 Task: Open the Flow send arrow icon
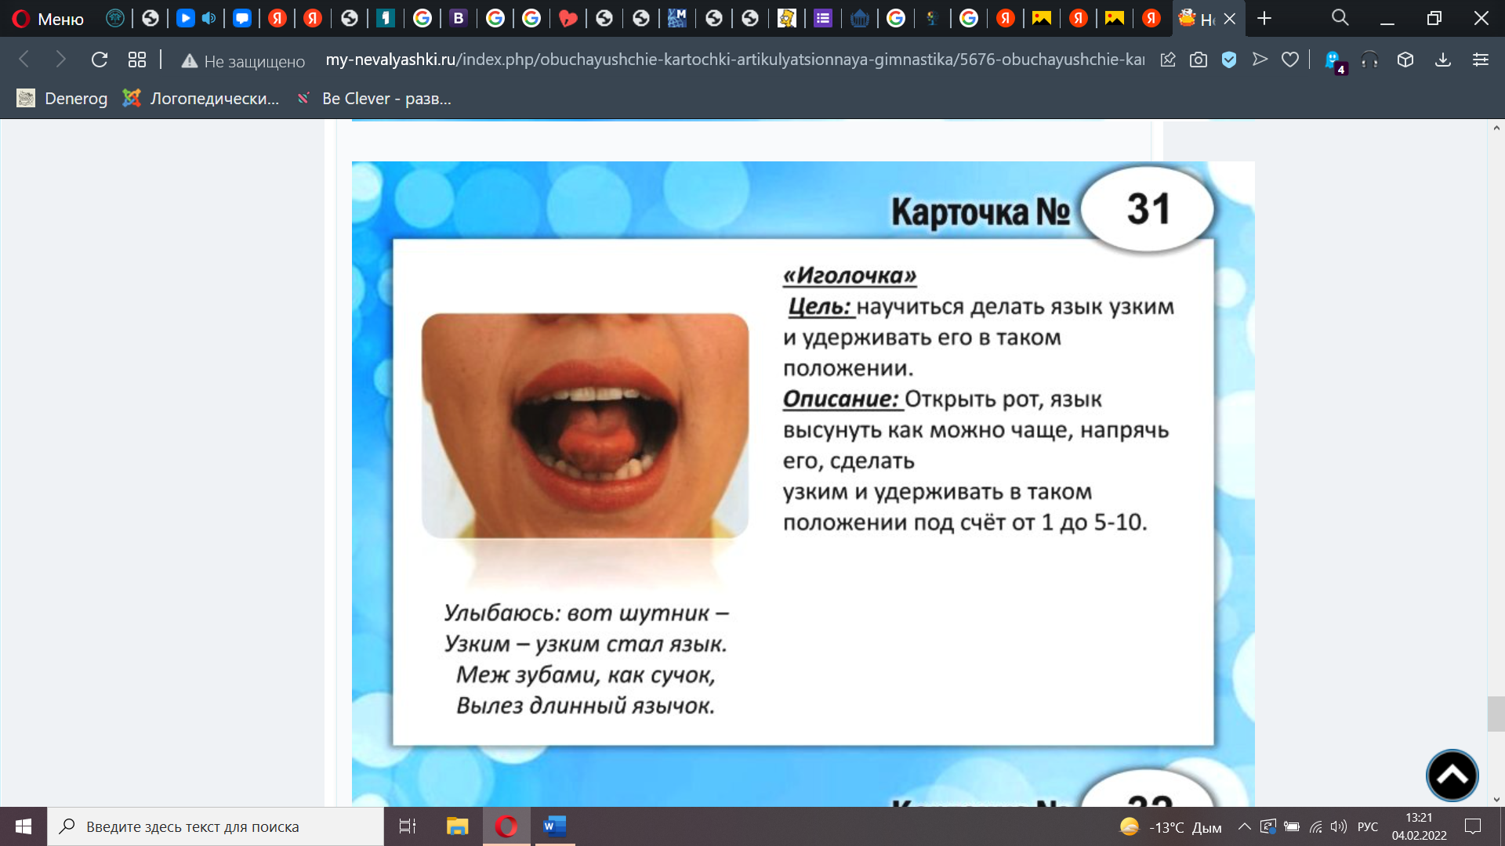click(x=1260, y=60)
